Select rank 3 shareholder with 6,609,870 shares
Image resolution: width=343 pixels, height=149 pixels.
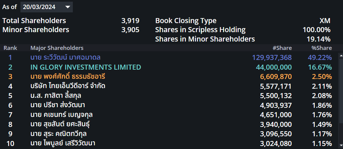tap(169, 77)
